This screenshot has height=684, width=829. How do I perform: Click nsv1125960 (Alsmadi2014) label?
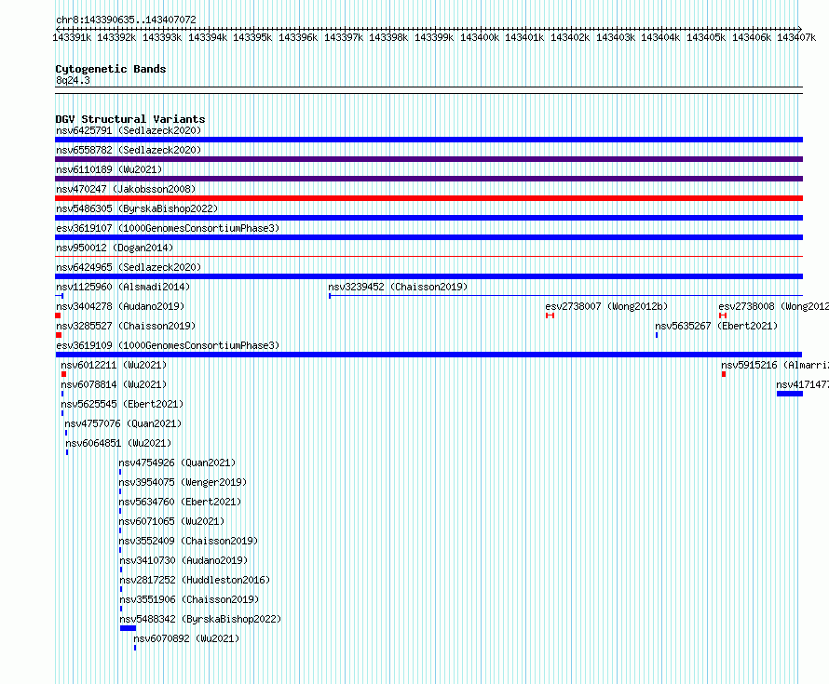(x=123, y=287)
